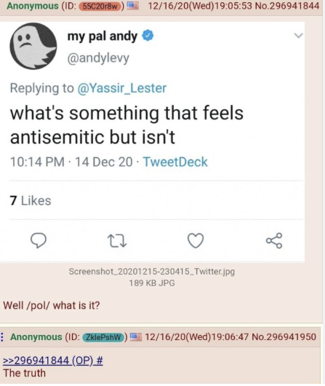325x386 pixels.
Task: Follow the >>296941844 (OP) quote link
Action: click(x=53, y=361)
